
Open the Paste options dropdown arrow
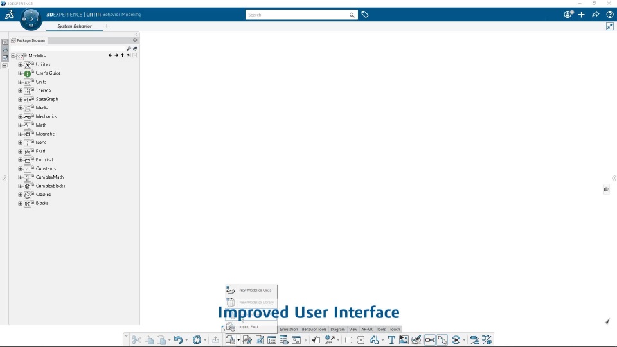pos(169,341)
